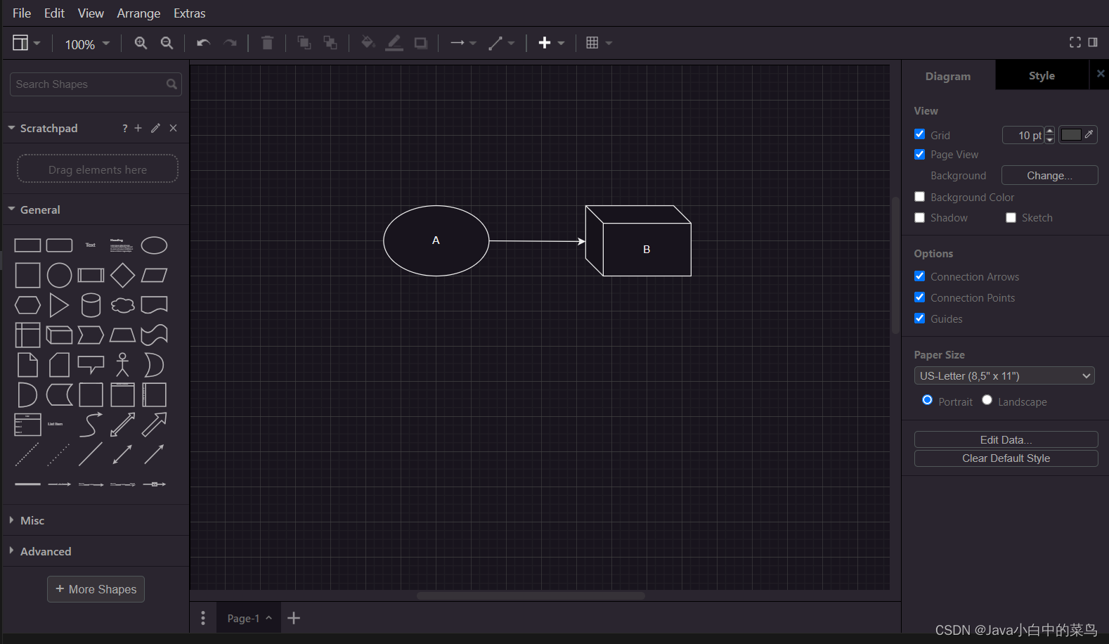1109x644 pixels.
Task: Click the Page-1 tab
Action: [248, 618]
